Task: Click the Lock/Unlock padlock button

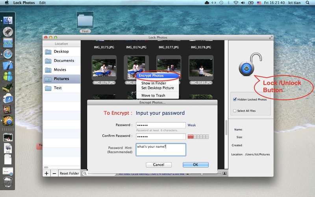Action: [x=250, y=64]
